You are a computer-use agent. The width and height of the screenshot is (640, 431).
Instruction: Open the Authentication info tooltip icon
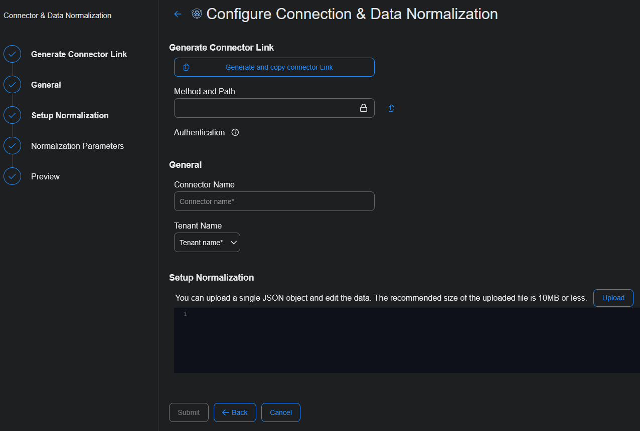coord(235,133)
